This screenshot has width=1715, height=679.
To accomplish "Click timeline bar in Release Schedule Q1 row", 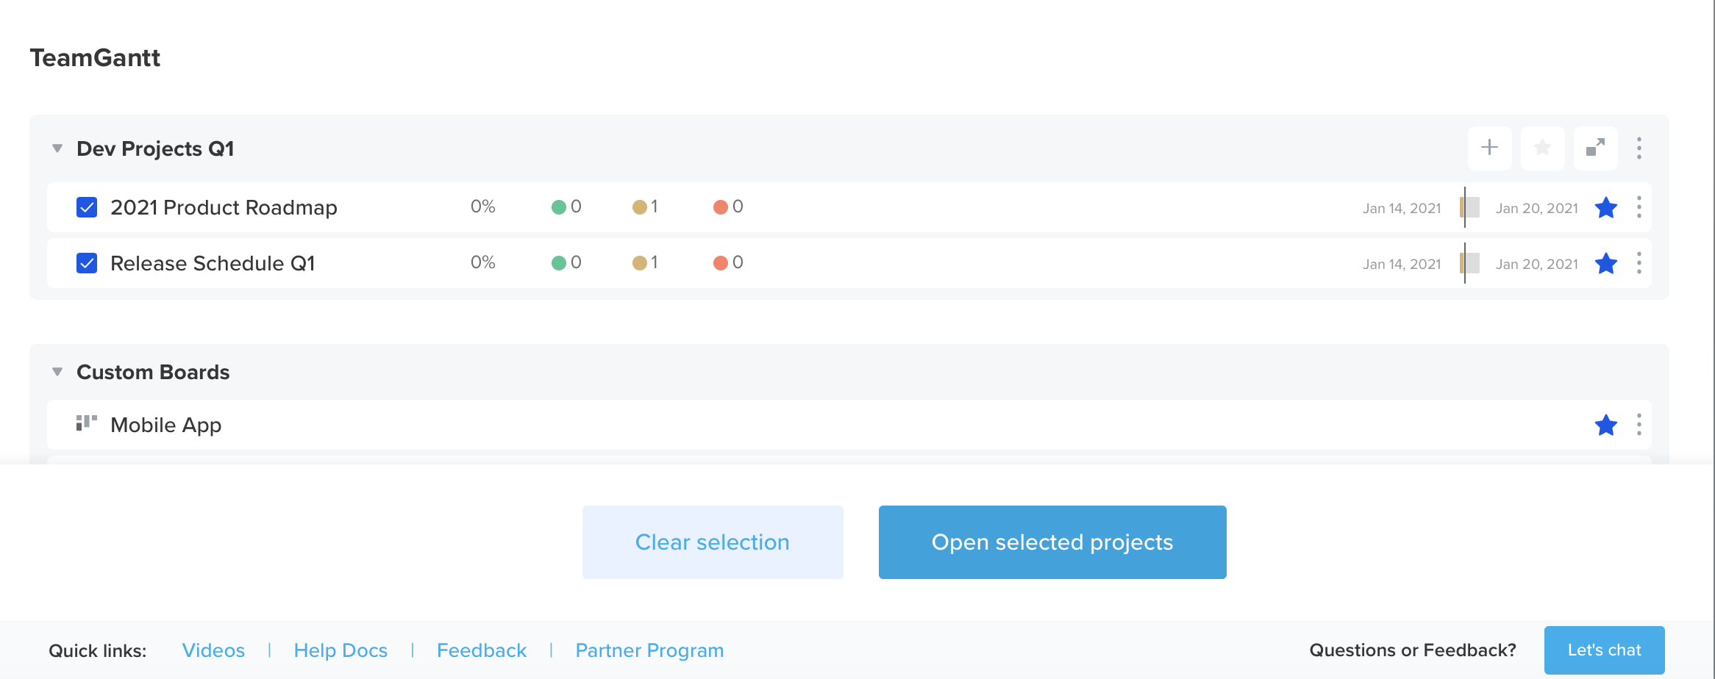I will click(x=1469, y=263).
